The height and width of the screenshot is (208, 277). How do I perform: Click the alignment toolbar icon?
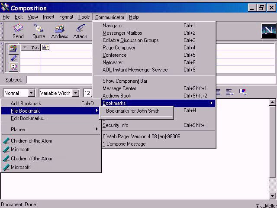click(x=230, y=92)
